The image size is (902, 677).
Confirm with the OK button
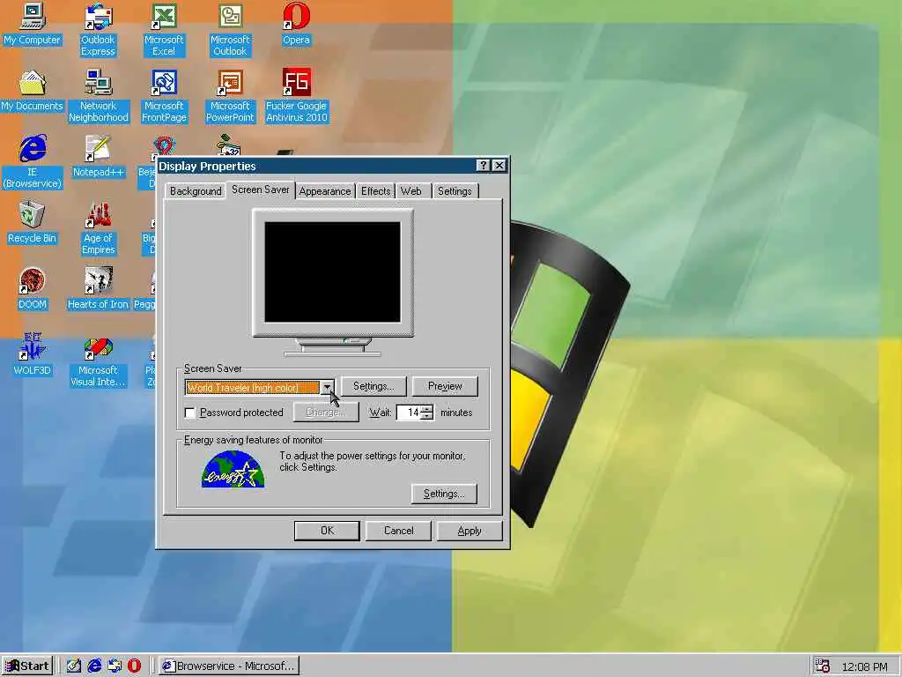tap(327, 531)
